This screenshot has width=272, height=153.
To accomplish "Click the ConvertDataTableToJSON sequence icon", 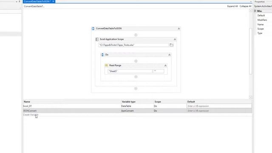I will coord(93,28).
